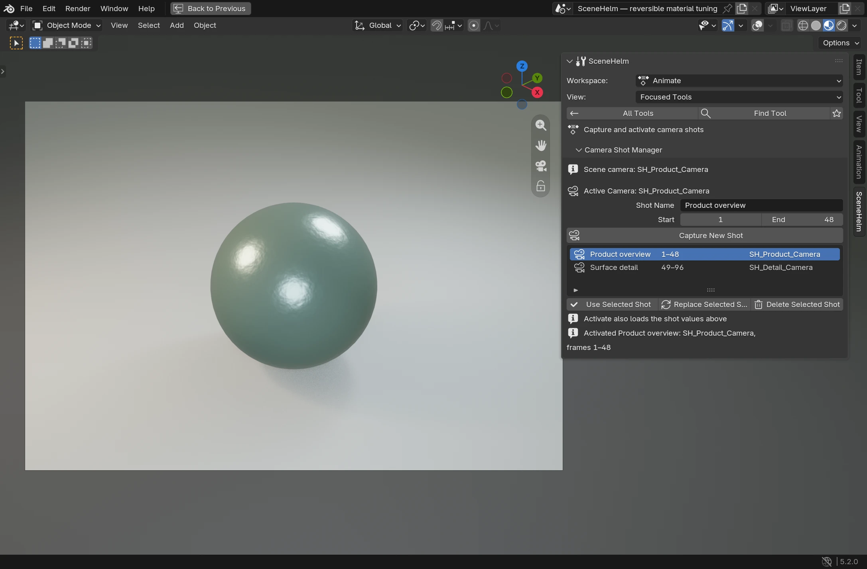
Task: Click the X axis on navigation gizmo
Action: point(537,92)
